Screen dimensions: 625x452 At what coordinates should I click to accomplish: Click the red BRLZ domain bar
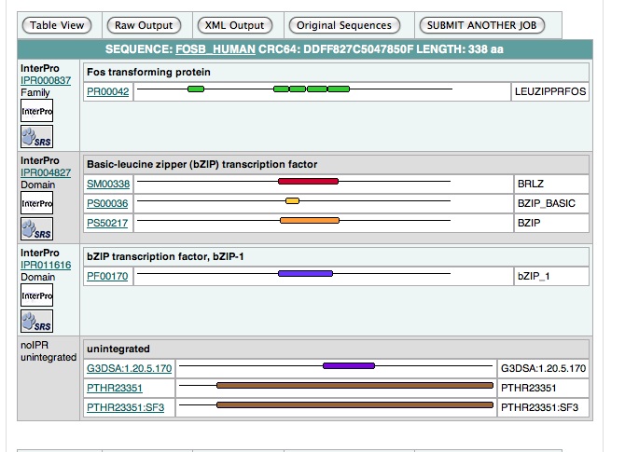coord(308,182)
